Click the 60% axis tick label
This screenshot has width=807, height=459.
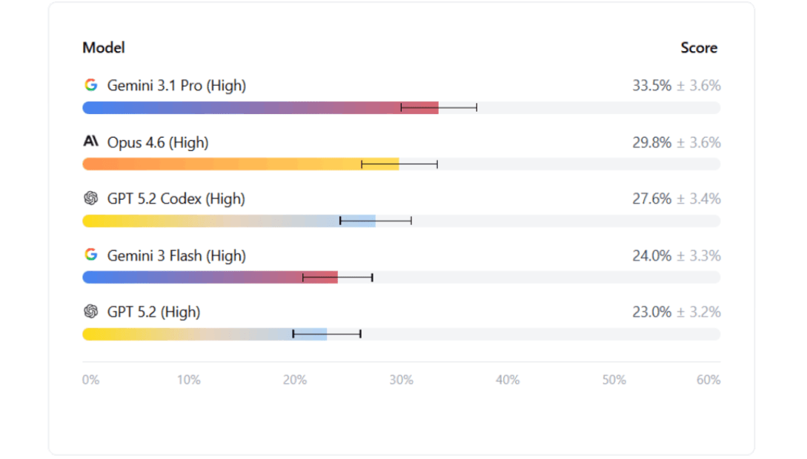[x=708, y=380]
